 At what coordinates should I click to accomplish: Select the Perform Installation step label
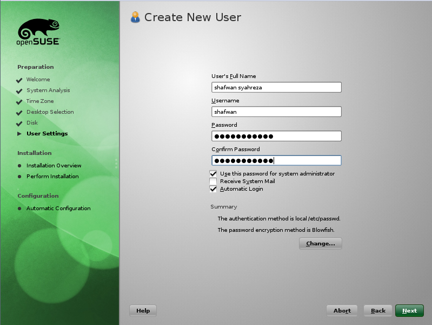[x=52, y=176]
